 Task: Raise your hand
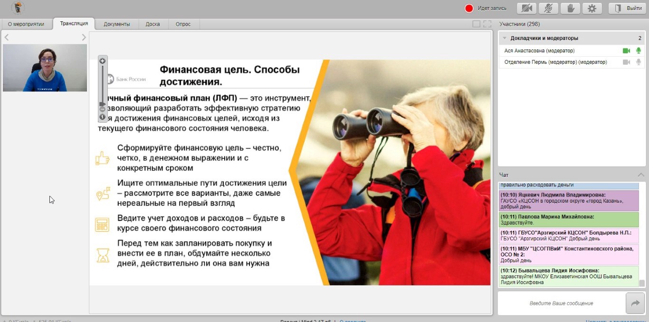point(570,8)
